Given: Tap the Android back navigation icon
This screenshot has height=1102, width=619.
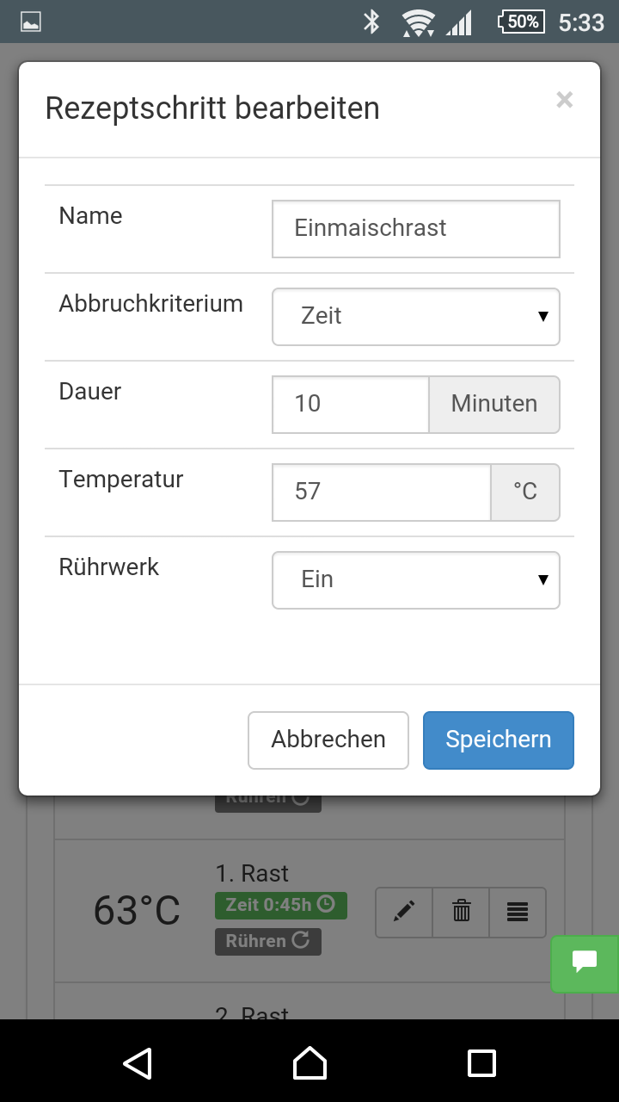Looking at the screenshot, I should pos(138,1062).
